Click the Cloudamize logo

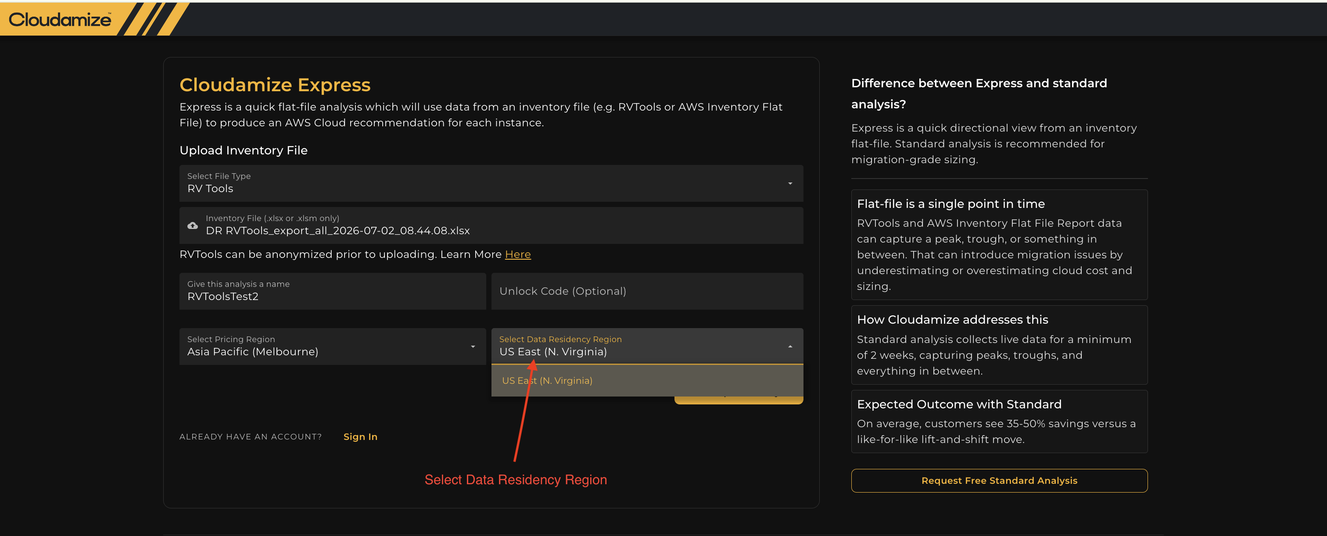tap(60, 20)
